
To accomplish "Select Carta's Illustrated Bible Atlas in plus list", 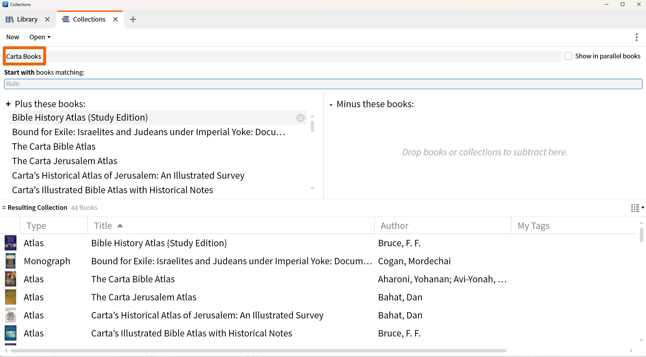I will 113,190.
